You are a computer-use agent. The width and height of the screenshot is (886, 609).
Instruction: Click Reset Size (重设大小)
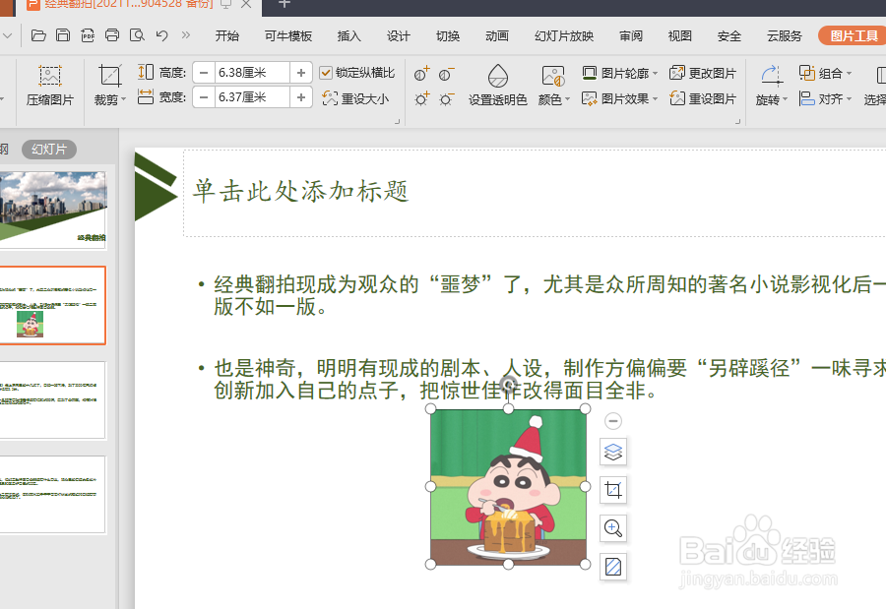[x=355, y=98]
